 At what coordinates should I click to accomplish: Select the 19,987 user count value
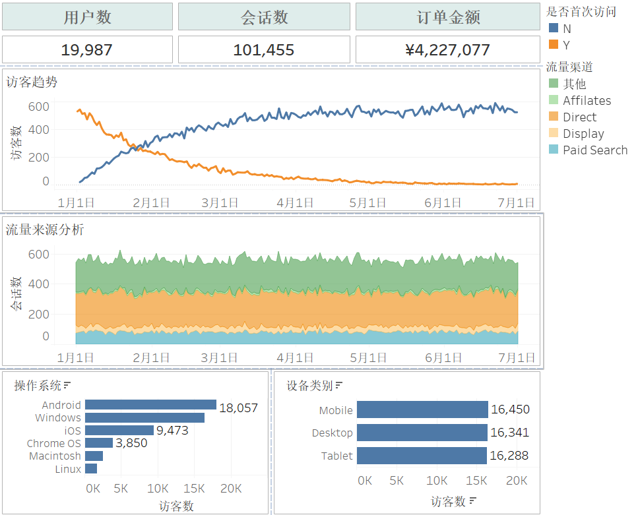click(86, 49)
